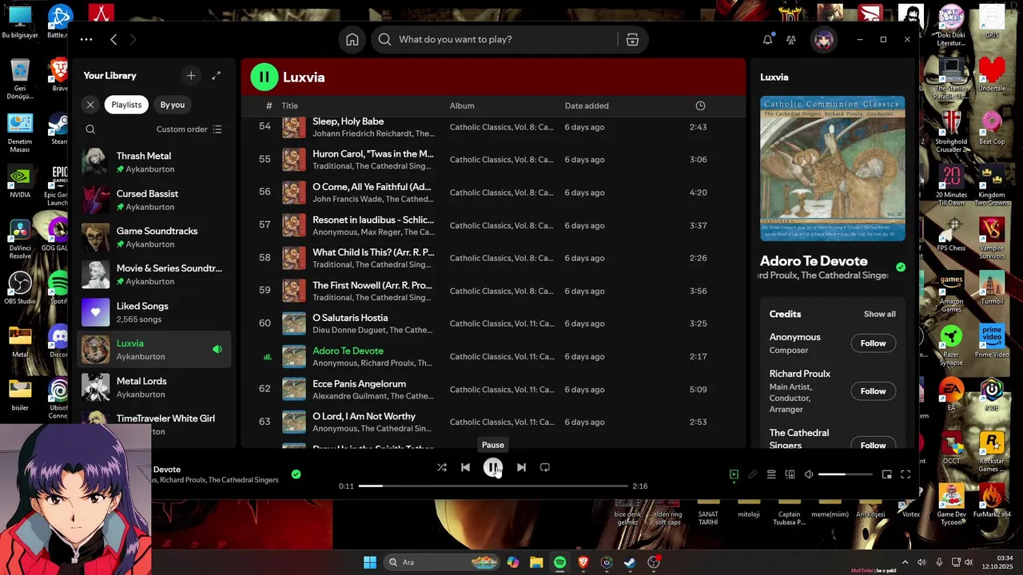Seek on the playback progress bar
The image size is (1023, 575).
coord(493,486)
